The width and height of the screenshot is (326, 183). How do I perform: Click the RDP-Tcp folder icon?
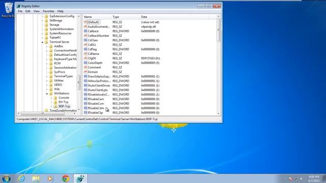click(56, 106)
